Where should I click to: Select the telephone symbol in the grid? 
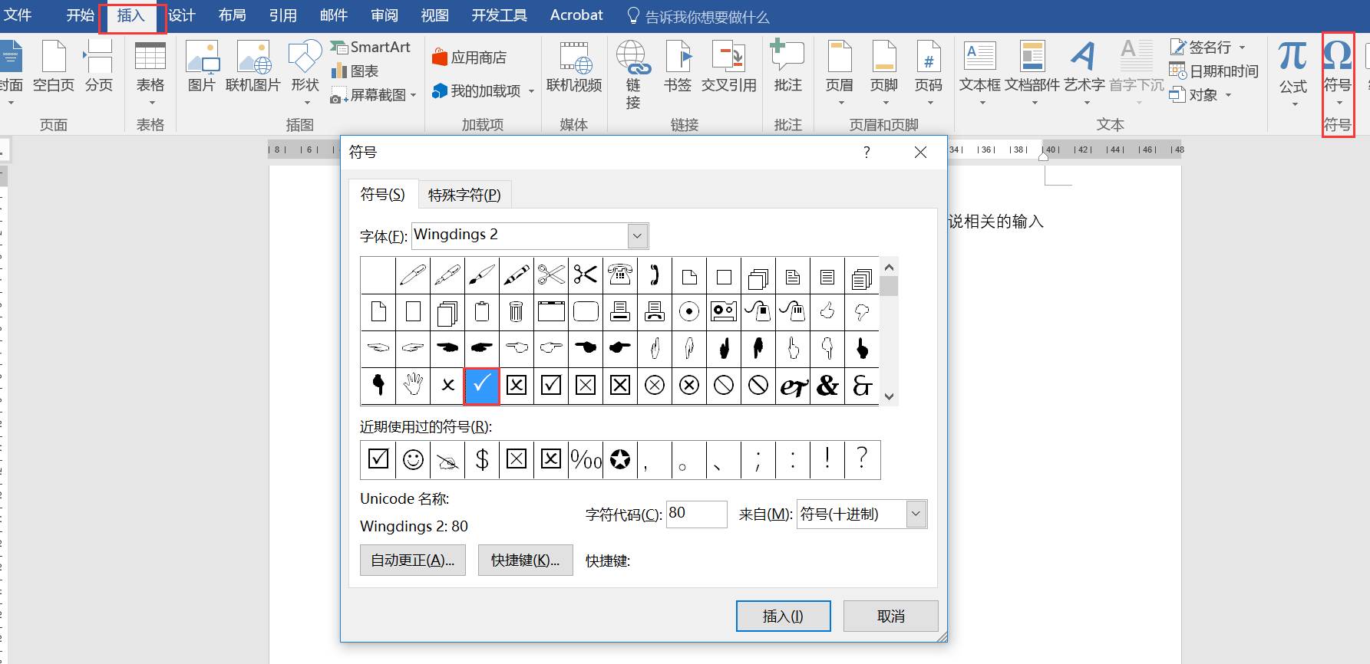pos(620,275)
